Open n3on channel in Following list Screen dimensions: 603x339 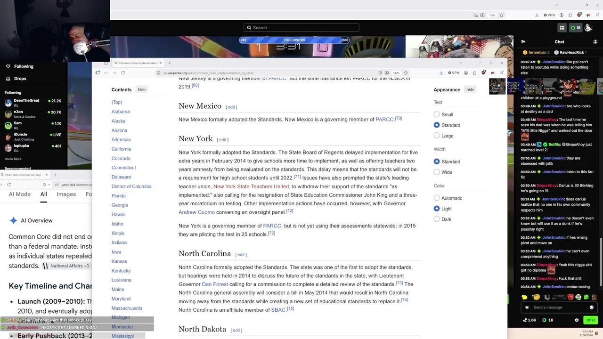[33, 114]
